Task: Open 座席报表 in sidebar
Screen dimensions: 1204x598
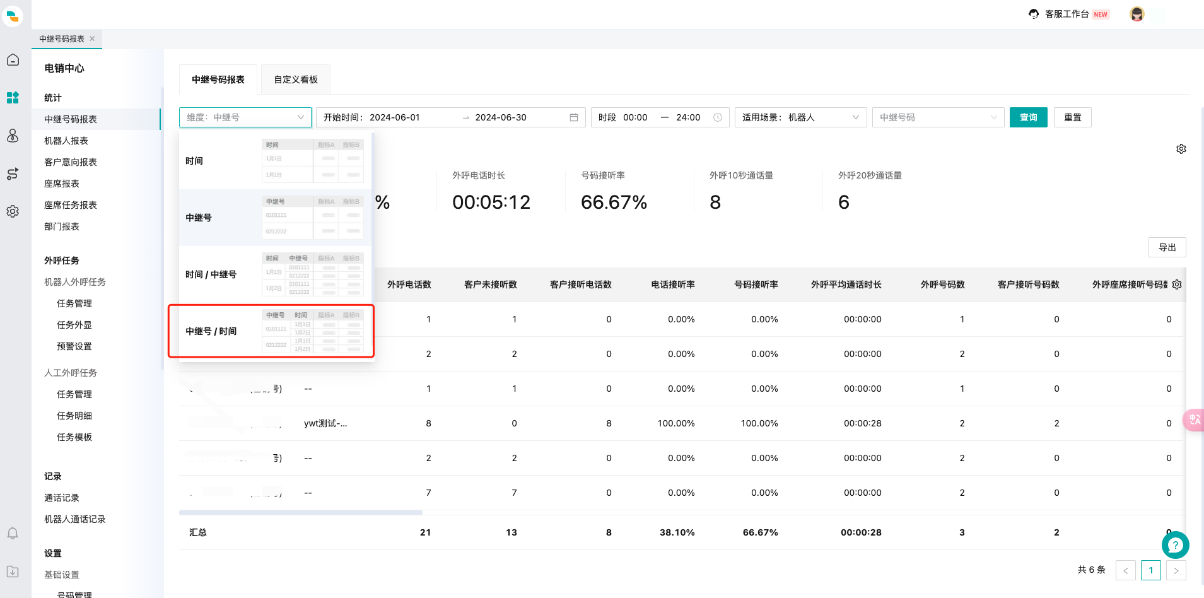Action: click(x=62, y=184)
